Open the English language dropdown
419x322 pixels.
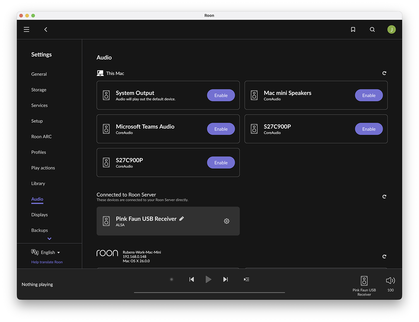(x=51, y=252)
